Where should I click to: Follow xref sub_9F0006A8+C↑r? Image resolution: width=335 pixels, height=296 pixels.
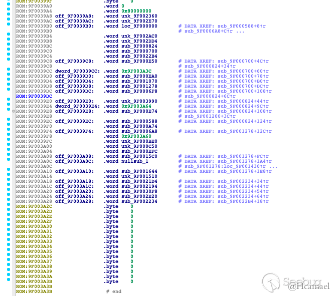(x=209, y=31)
